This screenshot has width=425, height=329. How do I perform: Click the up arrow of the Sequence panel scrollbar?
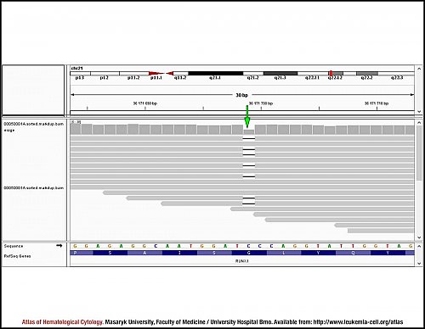click(x=419, y=246)
